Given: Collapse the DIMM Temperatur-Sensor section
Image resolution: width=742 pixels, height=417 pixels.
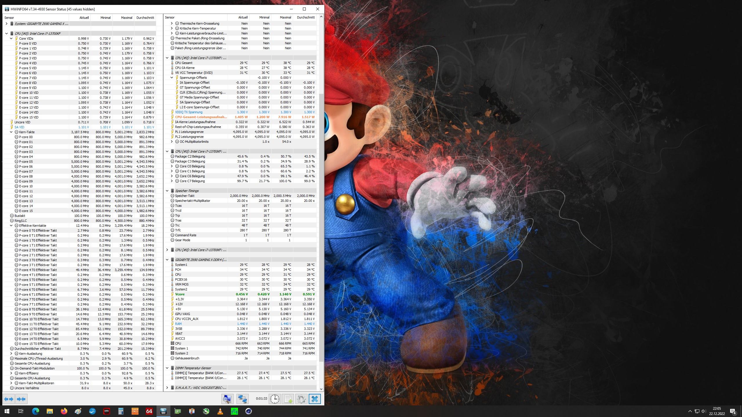Looking at the screenshot, I should click(167, 368).
